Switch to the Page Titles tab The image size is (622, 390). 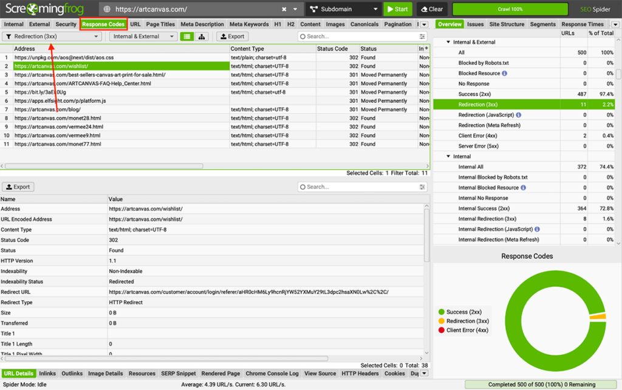click(x=160, y=24)
